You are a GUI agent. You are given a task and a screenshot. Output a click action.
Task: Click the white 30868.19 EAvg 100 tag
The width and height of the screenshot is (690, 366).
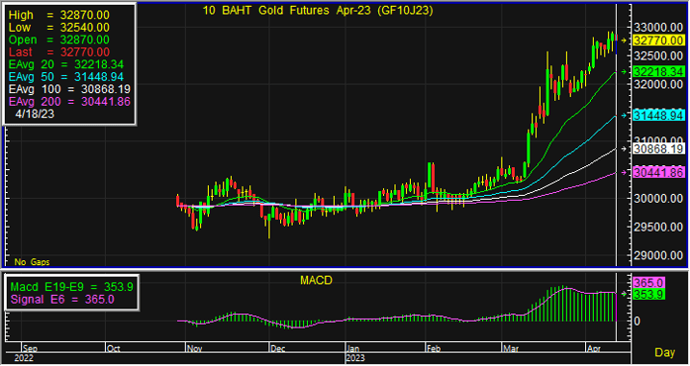pos(658,148)
